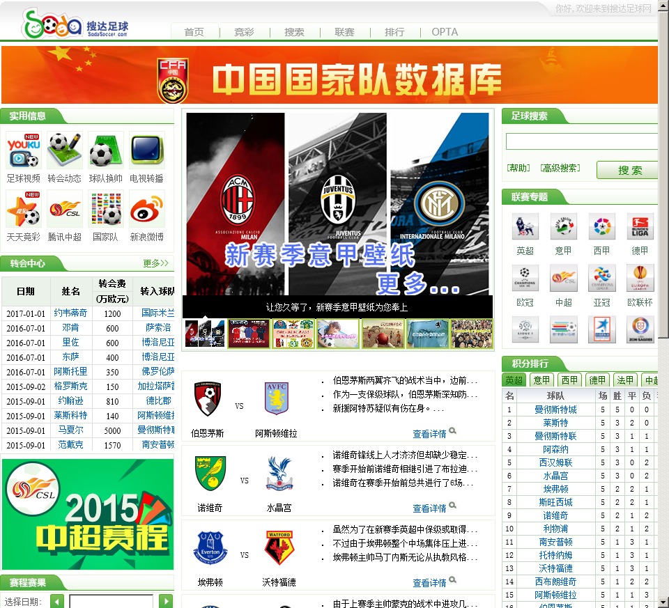Switch standings to the 意甲 tab
Image resolution: width=669 pixels, height=608 pixels.
point(541,380)
